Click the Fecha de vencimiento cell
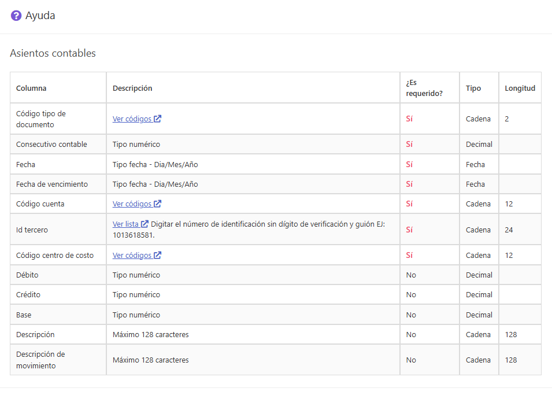 click(58, 184)
